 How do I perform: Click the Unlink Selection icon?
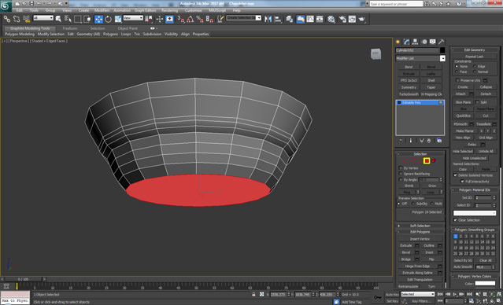(17, 19)
